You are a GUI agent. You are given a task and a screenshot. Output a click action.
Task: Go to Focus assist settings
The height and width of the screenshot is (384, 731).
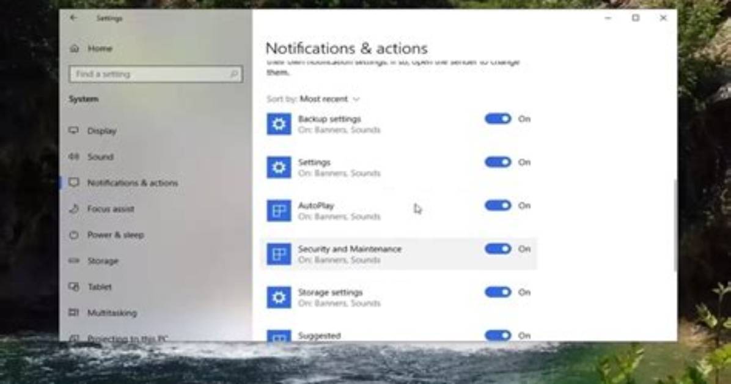pyautogui.click(x=111, y=209)
